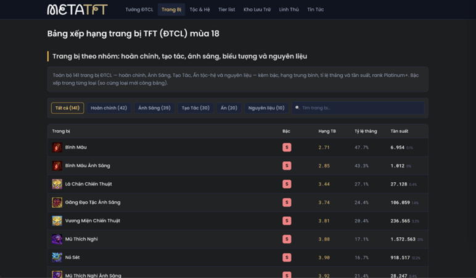The width and height of the screenshot is (476, 278).
Task: Click the Lá Chắn Chiến Thuật item icon
Action: pos(57,184)
